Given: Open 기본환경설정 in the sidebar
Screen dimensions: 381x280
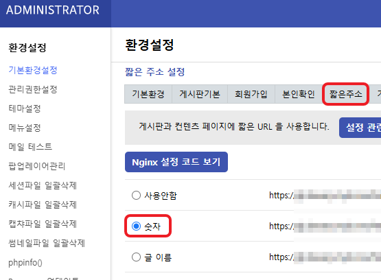Looking at the screenshot, I should pyautogui.click(x=33, y=70).
